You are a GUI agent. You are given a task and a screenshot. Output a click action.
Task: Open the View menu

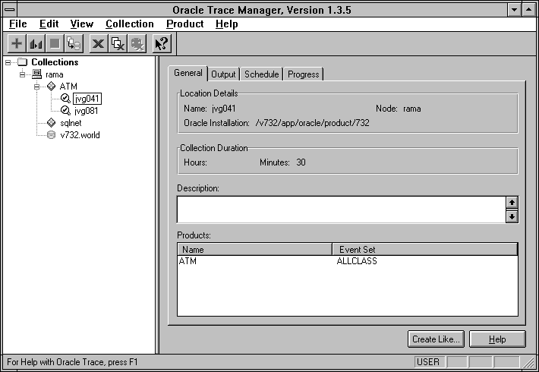pos(82,24)
